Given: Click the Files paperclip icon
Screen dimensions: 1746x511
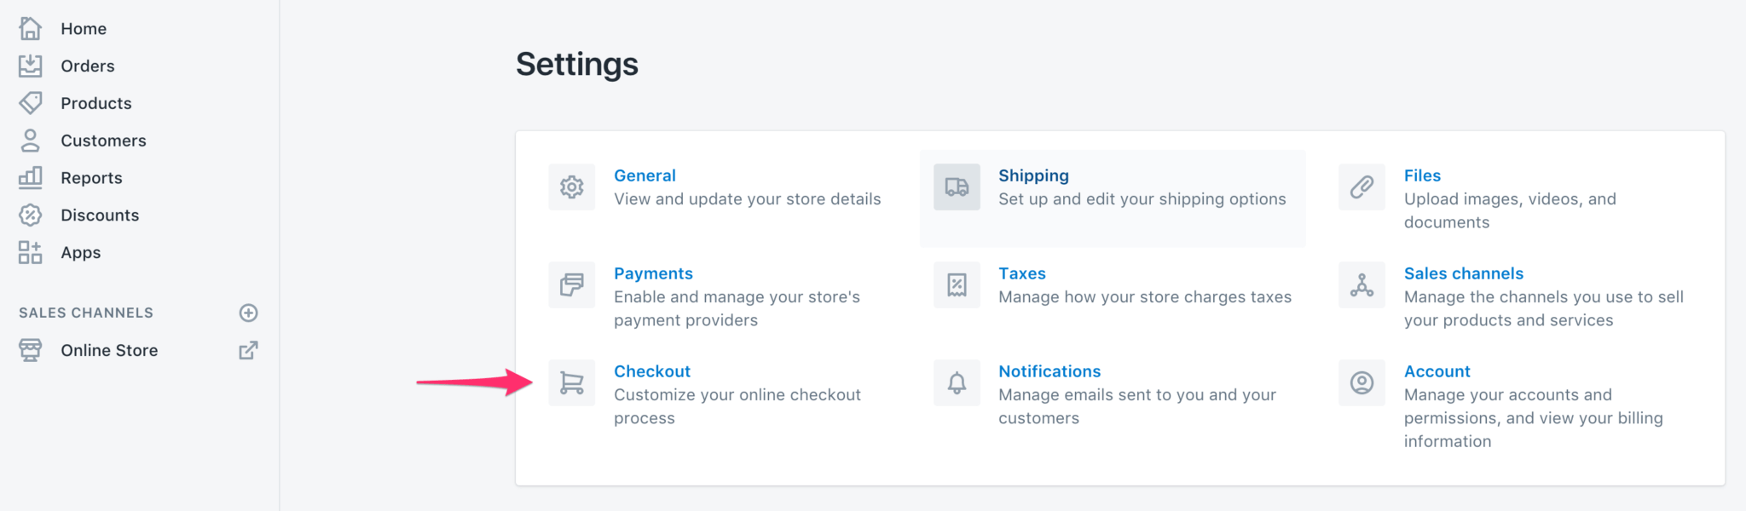Looking at the screenshot, I should pyautogui.click(x=1361, y=187).
